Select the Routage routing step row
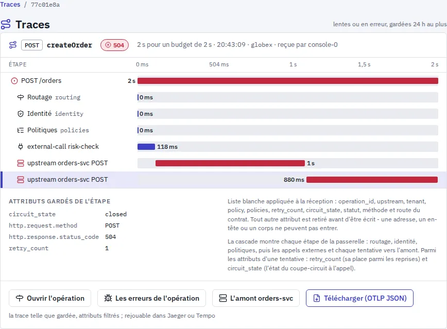 [x=223, y=97]
